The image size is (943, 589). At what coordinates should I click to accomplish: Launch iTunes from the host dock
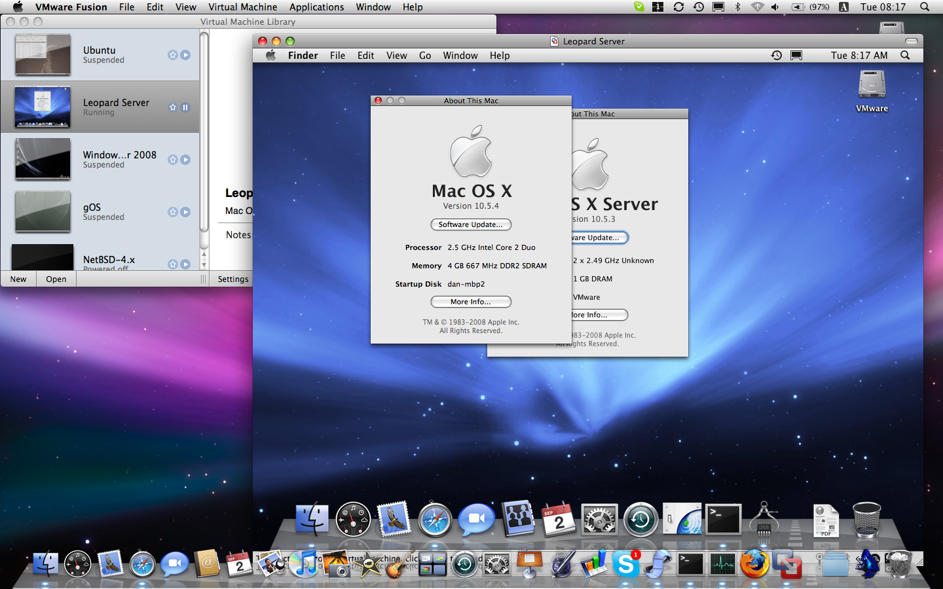(x=304, y=563)
